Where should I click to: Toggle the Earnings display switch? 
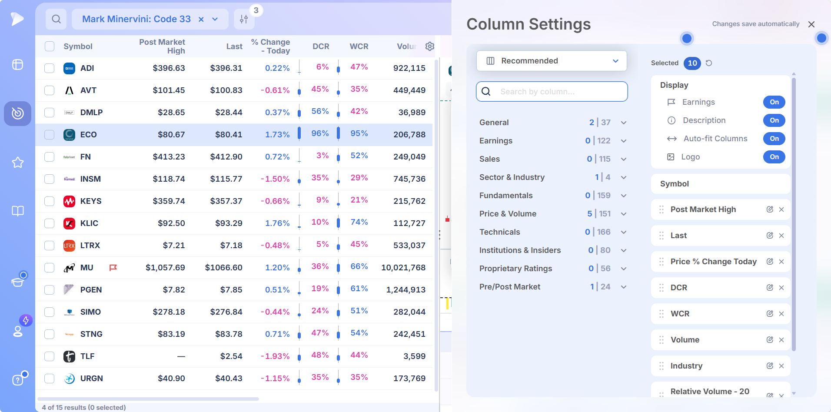[774, 102]
